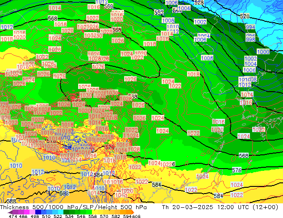This screenshot has height=218, width=283.
Task: Click the black 528 height contour label
Action: pyautogui.click(x=199, y=3)
